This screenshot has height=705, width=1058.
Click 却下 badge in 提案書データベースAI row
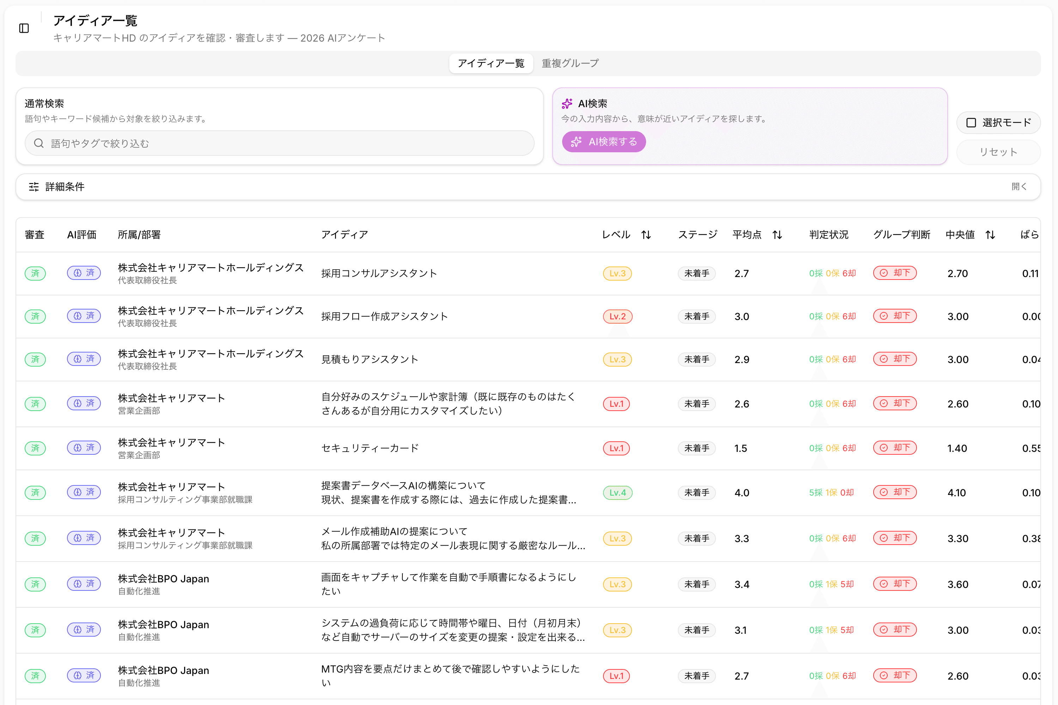pos(895,492)
